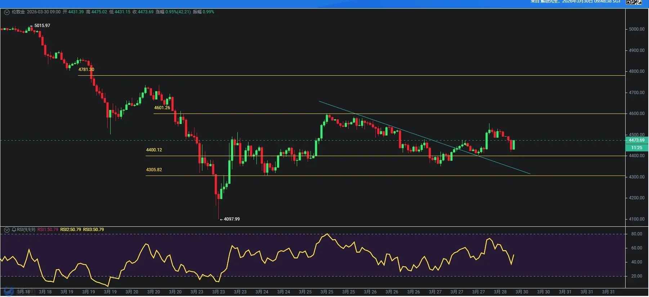Click the 4200.00 price axis label

point(637,198)
